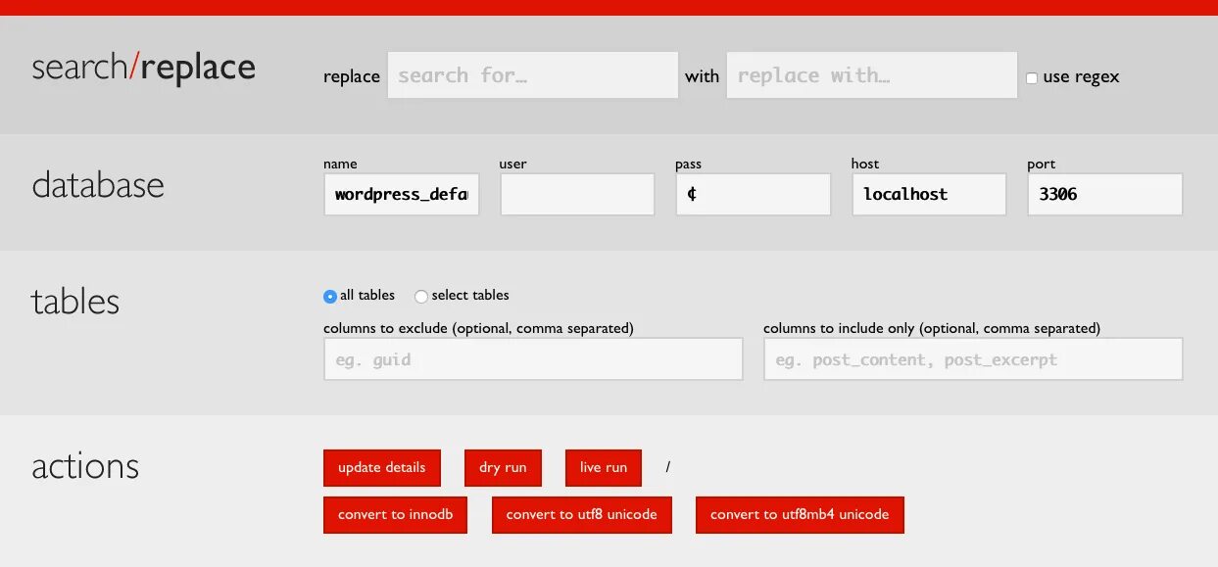The height and width of the screenshot is (567, 1218).
Task: Click the 'database' section heading
Action: [98, 185]
